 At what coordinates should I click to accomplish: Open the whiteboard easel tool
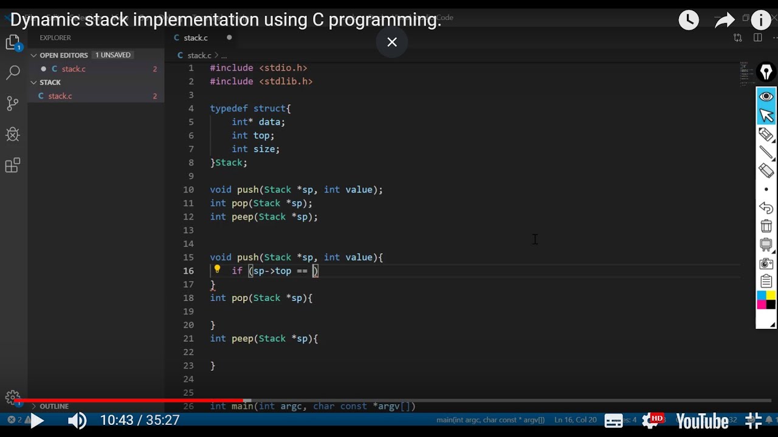click(766, 245)
